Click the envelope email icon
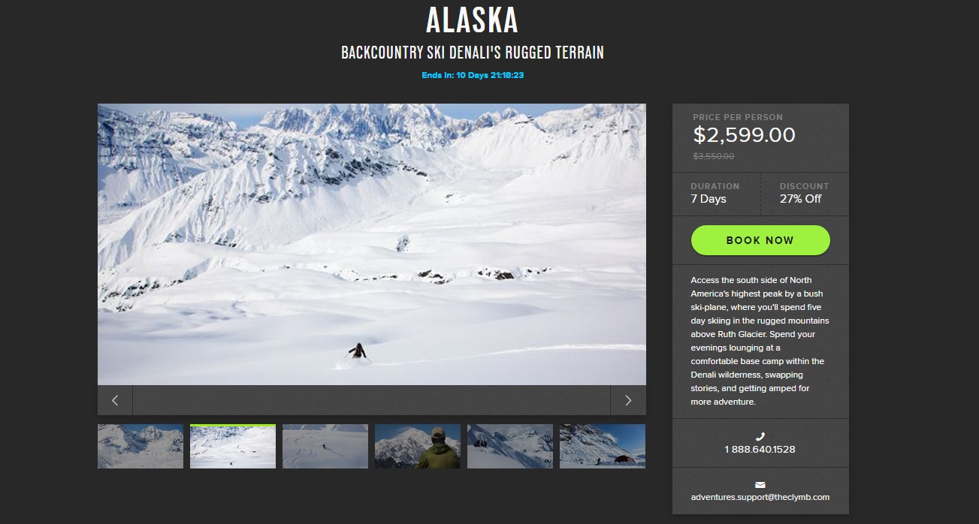Viewport: 979px width, 524px height. point(760,484)
